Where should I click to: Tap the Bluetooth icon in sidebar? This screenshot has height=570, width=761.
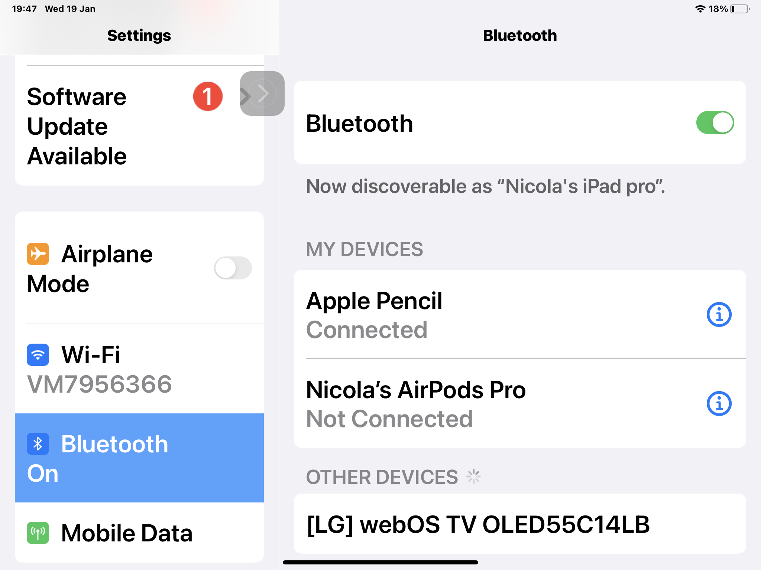coord(38,444)
